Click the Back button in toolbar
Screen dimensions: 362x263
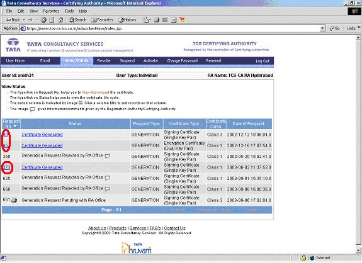pyautogui.click(x=13, y=20)
